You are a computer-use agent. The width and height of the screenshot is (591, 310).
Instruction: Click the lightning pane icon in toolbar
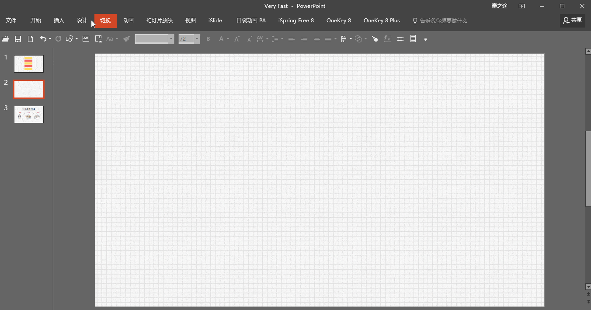[388, 39]
